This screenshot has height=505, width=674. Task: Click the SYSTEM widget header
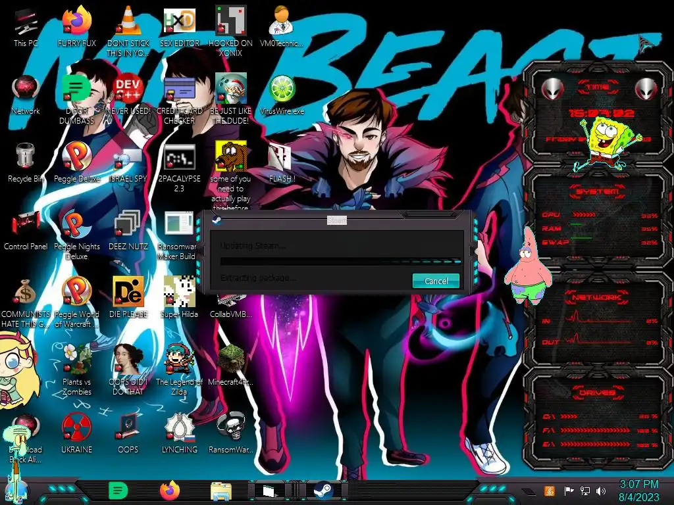597,191
